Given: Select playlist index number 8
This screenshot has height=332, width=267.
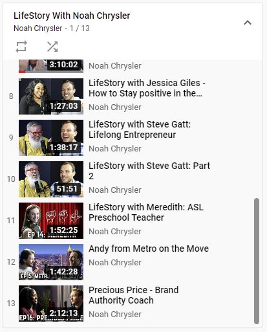Looking at the screenshot, I should tap(11, 96).
